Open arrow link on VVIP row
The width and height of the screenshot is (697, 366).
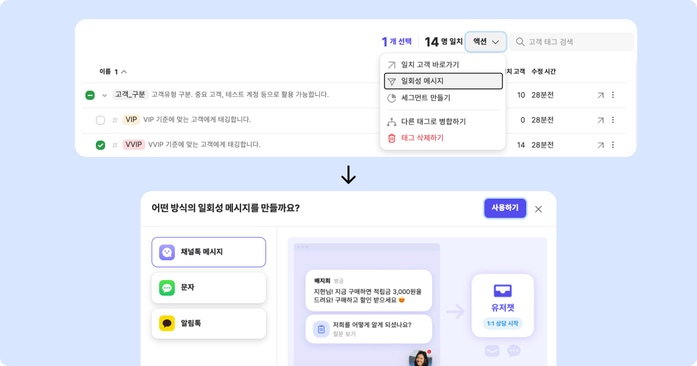[600, 145]
